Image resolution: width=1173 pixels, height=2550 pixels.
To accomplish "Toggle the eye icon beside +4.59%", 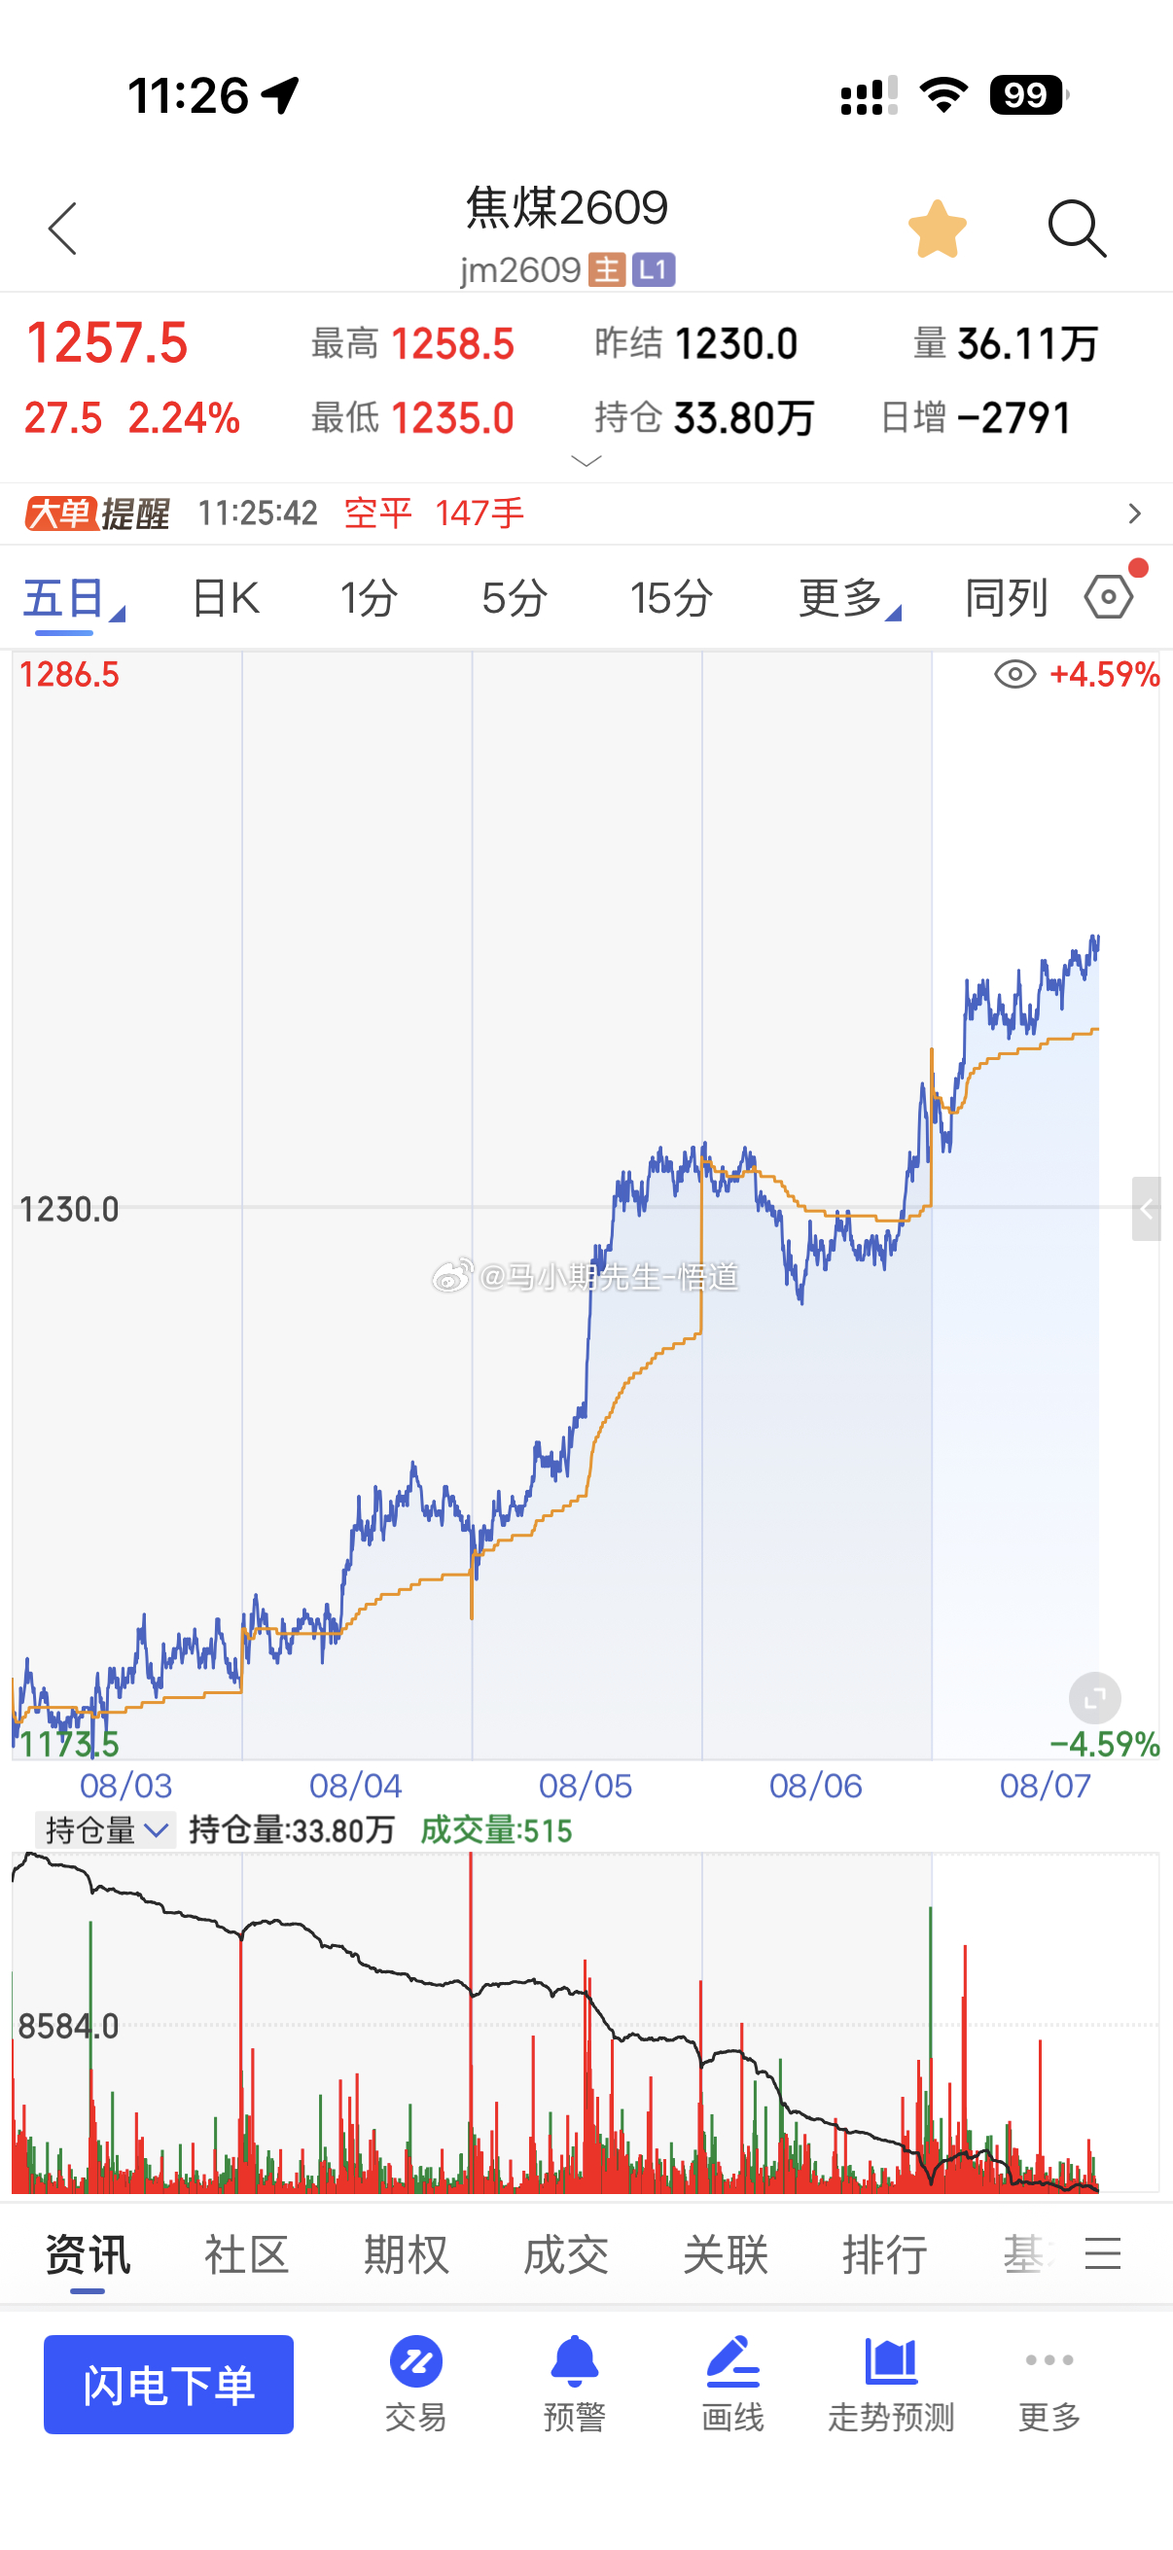I will pyautogui.click(x=1014, y=674).
